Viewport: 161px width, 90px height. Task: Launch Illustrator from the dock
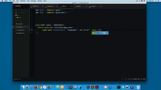tap(93, 87)
